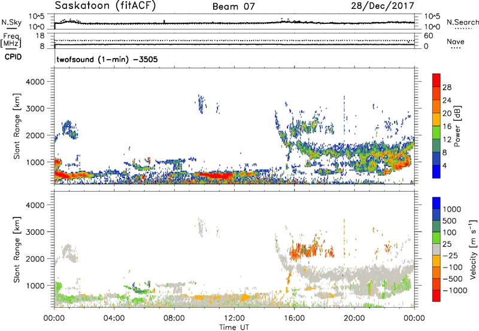
Task: Click the "500" label on Velocity color bar
Action: click(450, 220)
